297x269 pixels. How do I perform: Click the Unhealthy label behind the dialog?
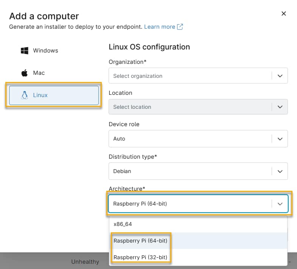pyautogui.click(x=85, y=262)
